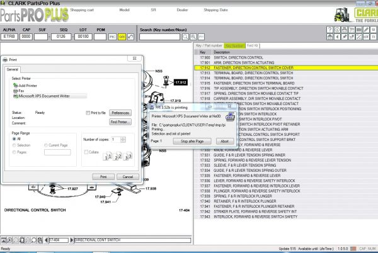Go to next diagram page arrow
This screenshot has height=253, width=378.
71,240
